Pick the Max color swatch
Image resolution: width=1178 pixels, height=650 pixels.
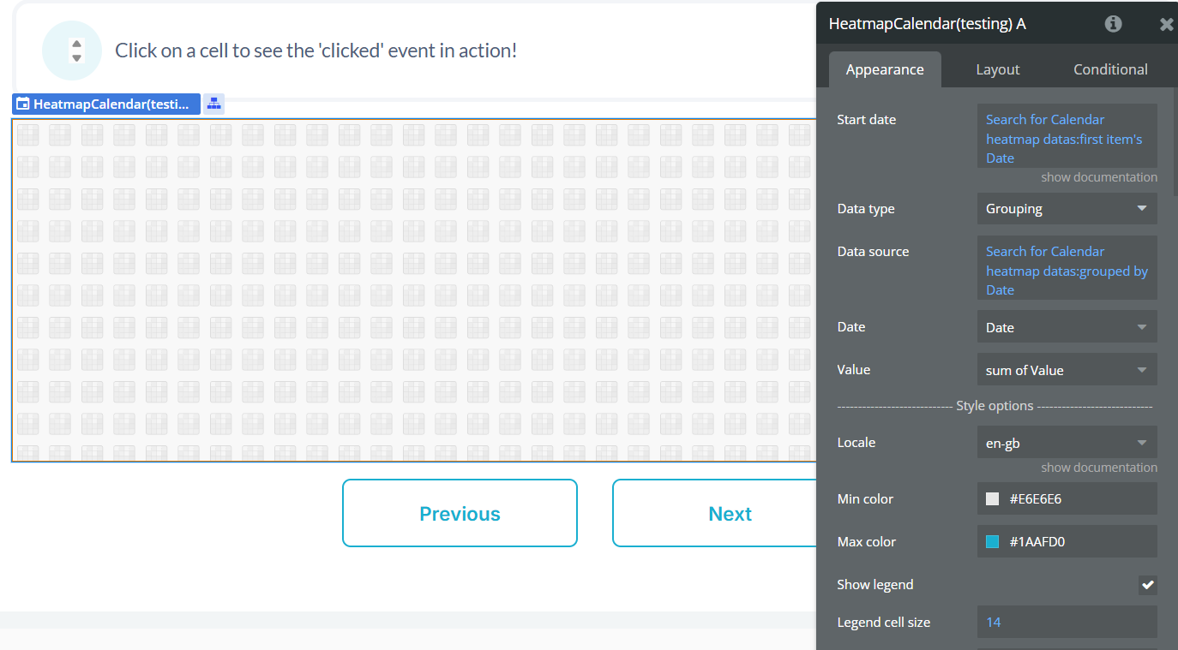pyautogui.click(x=993, y=542)
